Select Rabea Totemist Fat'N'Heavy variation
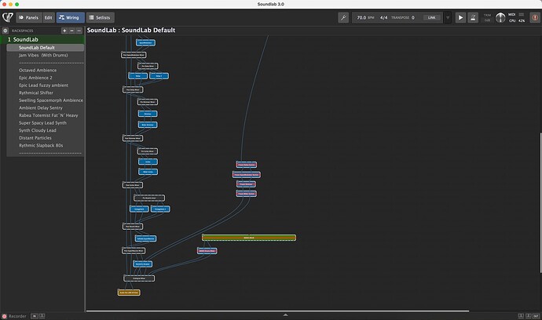The height and width of the screenshot is (320, 542). pyautogui.click(x=46, y=115)
